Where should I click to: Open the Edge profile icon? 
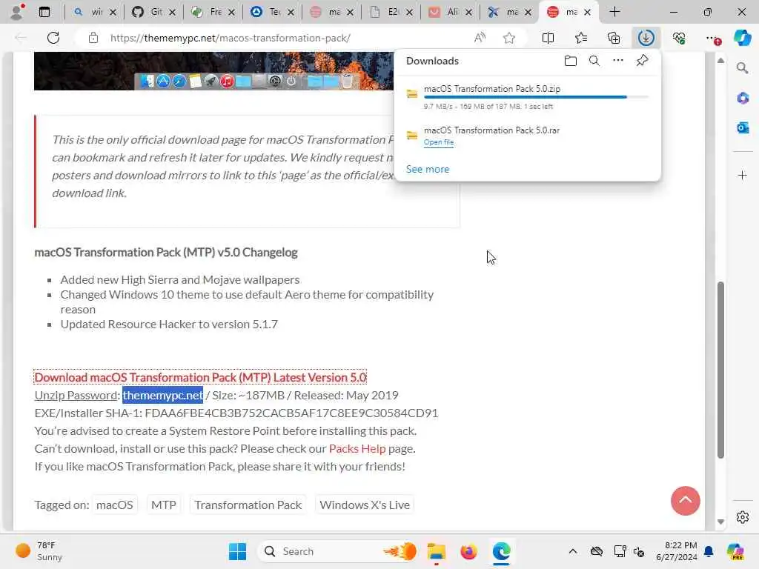(x=18, y=12)
